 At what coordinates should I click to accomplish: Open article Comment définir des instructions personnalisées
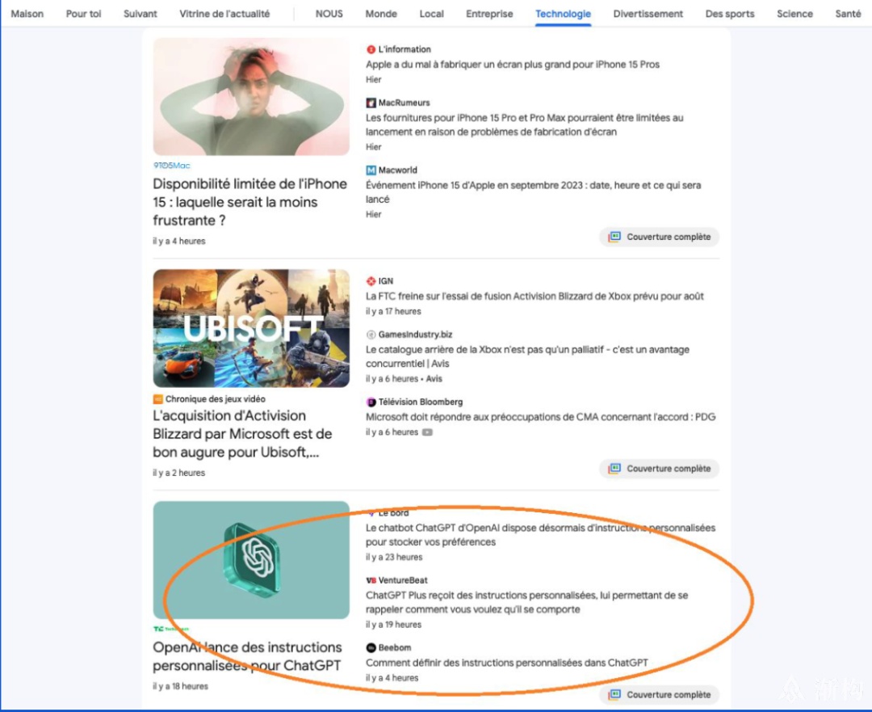tap(506, 663)
